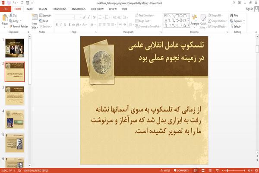
Task: Toggle the Notes pane in status bar
Action: tap(165, 170)
